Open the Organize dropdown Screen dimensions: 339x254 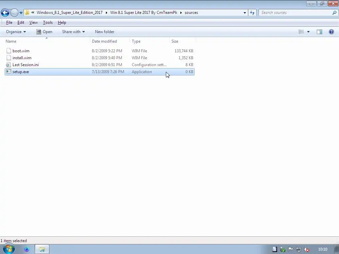(x=16, y=32)
